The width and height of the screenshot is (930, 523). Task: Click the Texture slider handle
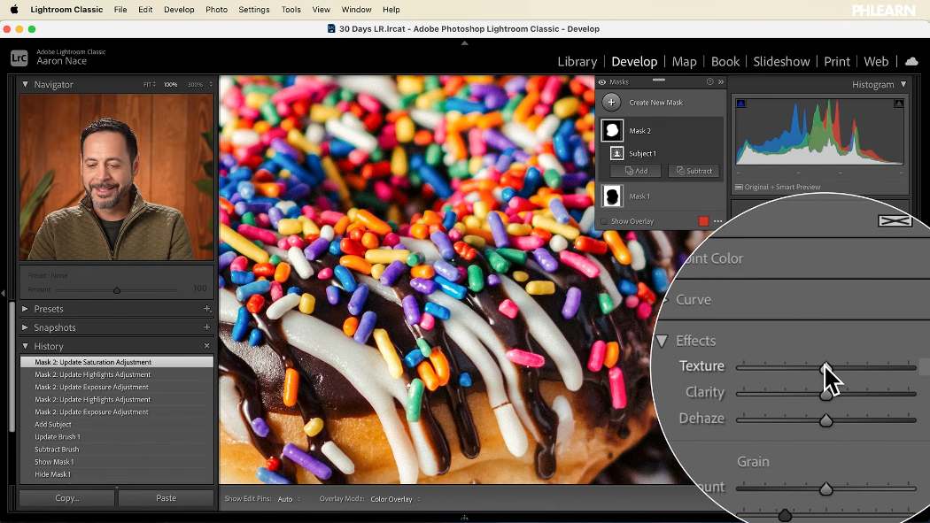tap(825, 368)
